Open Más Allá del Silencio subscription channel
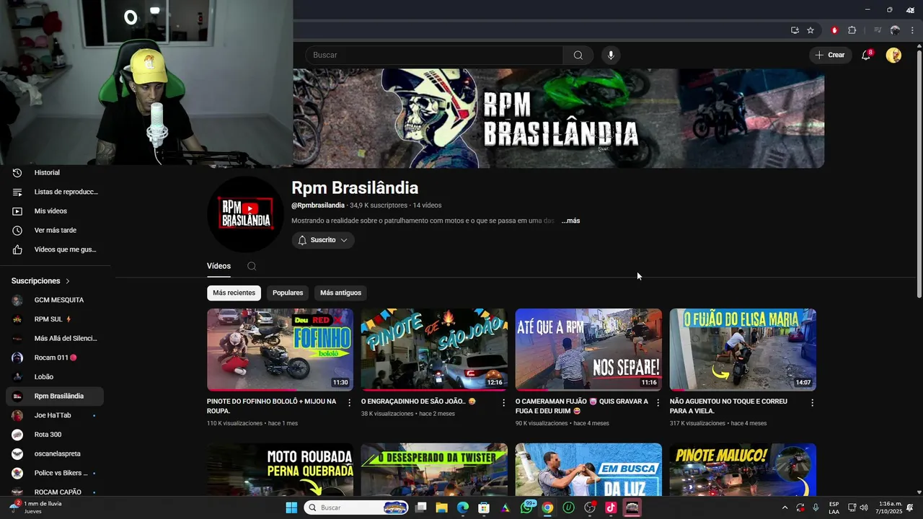Screen dimensions: 923x519 click(55, 339)
